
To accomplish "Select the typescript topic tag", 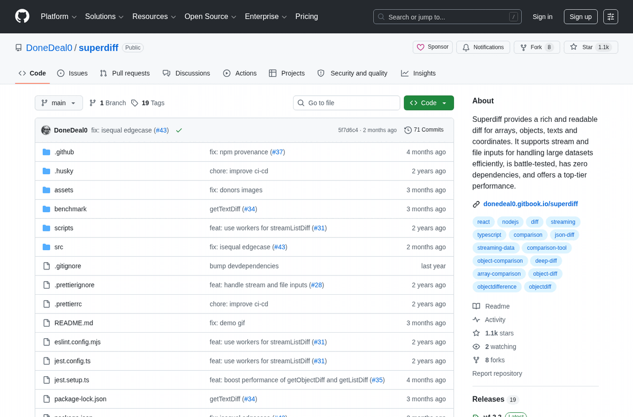I will [x=489, y=235].
